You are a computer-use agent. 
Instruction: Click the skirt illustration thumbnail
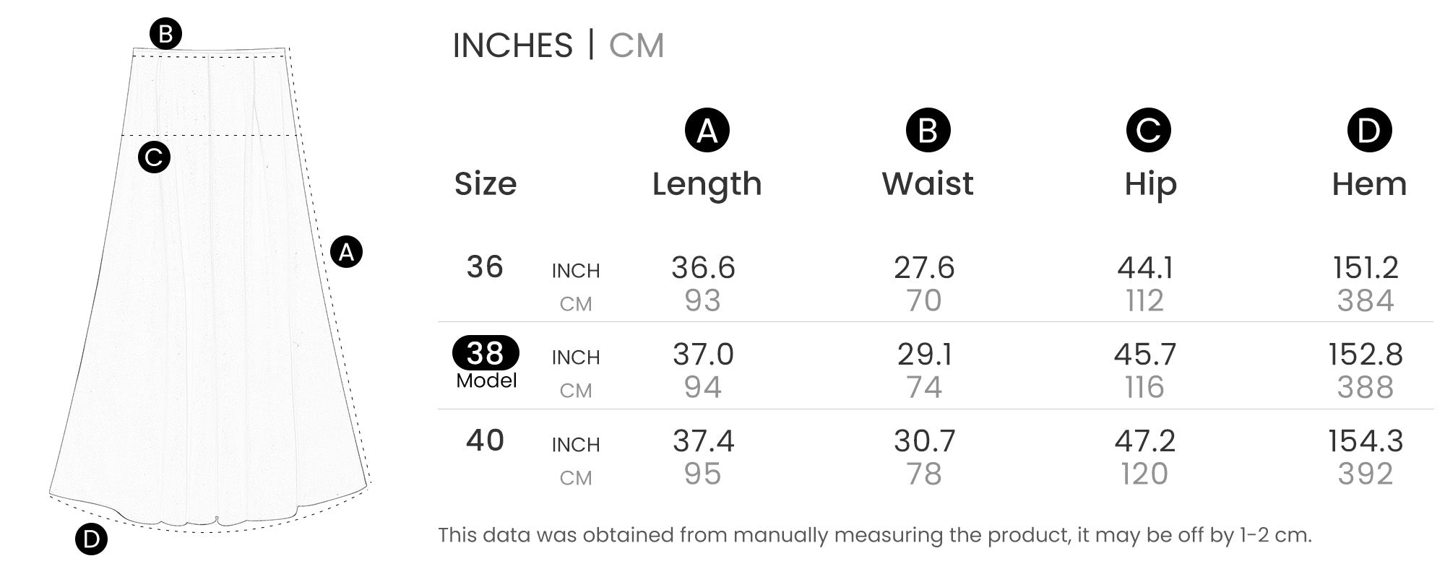210,303
